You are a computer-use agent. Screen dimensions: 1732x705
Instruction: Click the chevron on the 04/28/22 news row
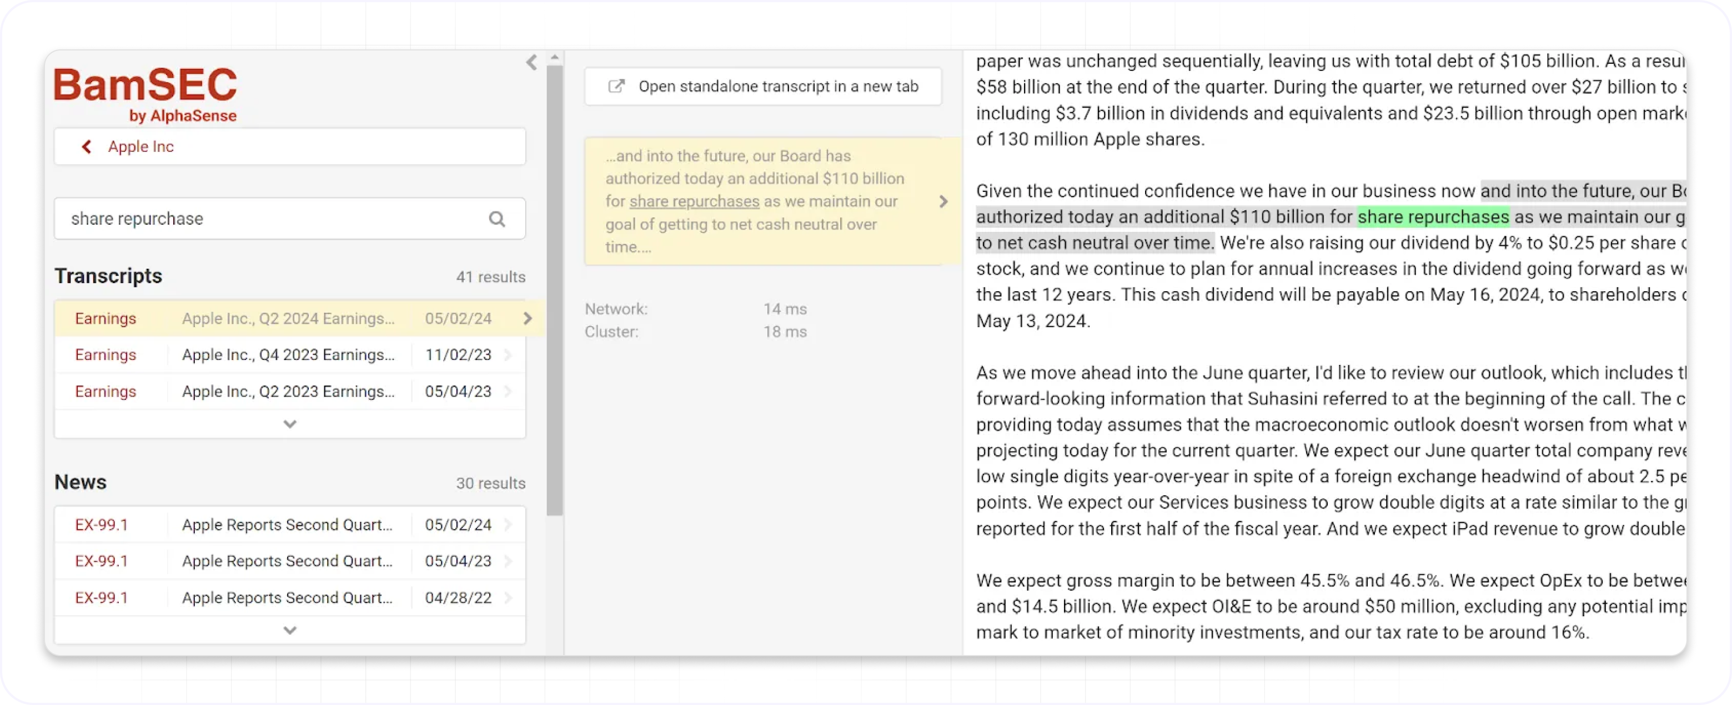(509, 597)
